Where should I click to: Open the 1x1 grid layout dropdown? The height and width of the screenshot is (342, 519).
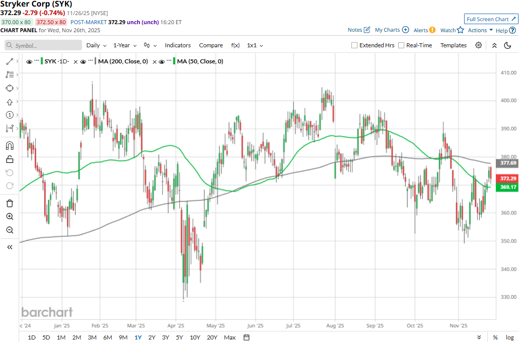point(255,45)
